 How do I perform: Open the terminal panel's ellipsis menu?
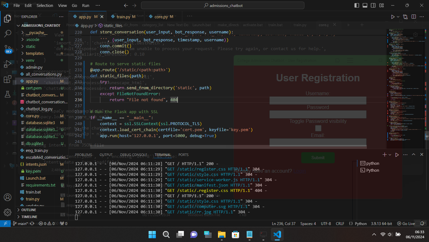pos(405,155)
